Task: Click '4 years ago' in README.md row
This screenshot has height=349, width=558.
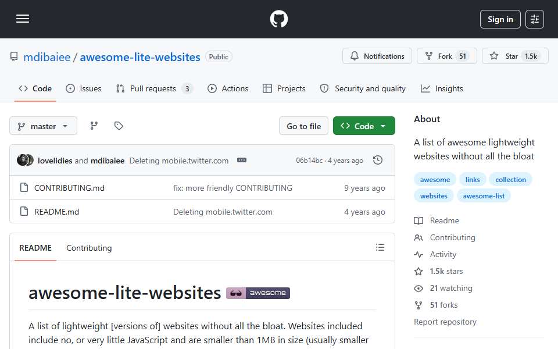Action: (364, 212)
